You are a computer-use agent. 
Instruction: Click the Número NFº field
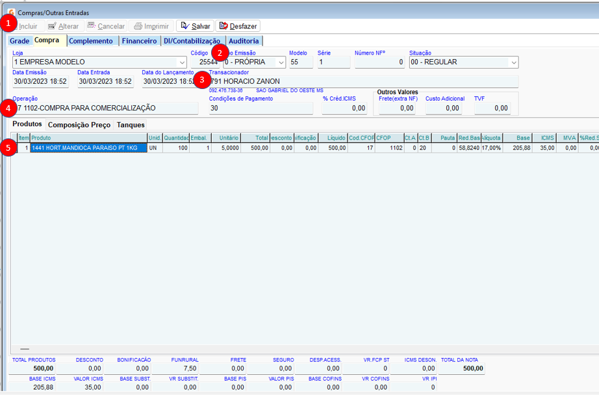(379, 62)
